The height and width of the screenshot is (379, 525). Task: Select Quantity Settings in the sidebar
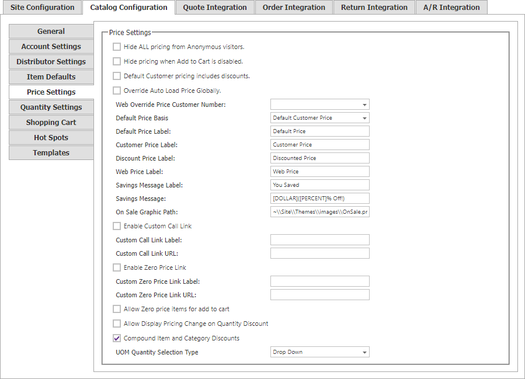[x=51, y=107]
